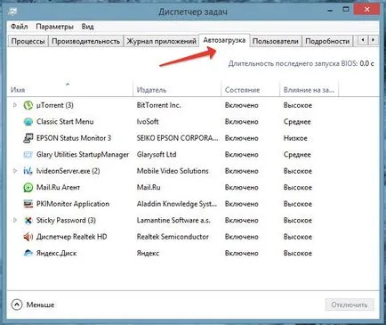This screenshot has height=325, width=386.
Task: Expand the Sticky Password (3) group
Action: coord(15,220)
